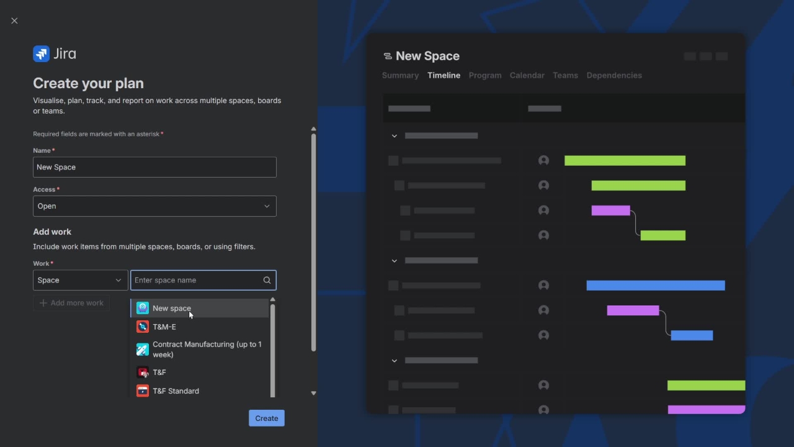The image size is (794, 447).
Task: Open the Summary tab in the preview
Action: tap(400, 75)
